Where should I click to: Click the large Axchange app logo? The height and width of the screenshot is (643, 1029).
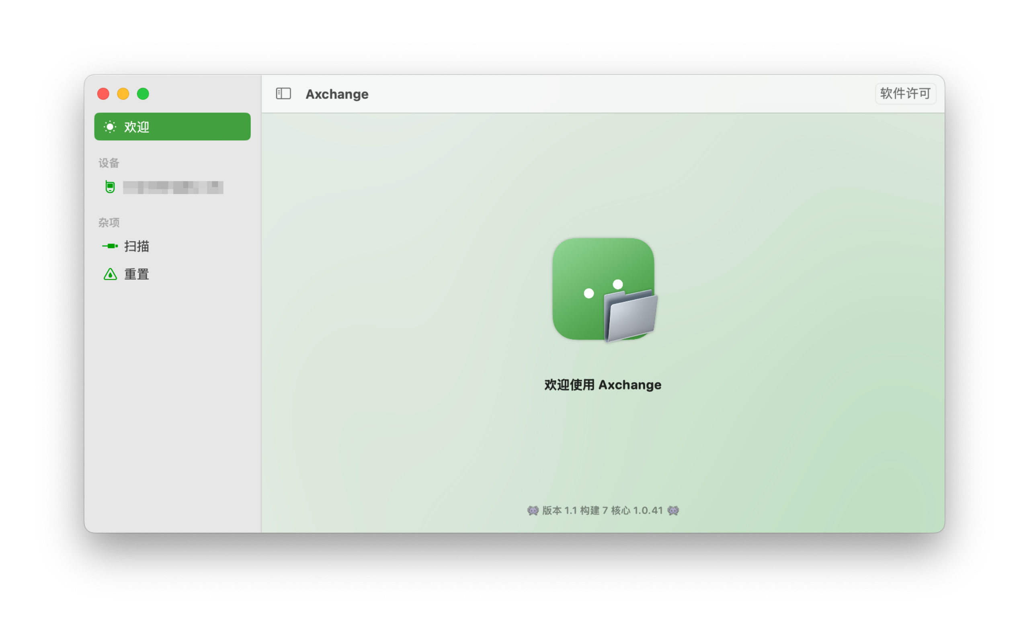pos(604,290)
